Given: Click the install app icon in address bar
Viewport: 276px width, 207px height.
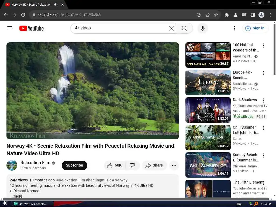Looking at the screenshot, I should point(199,15).
